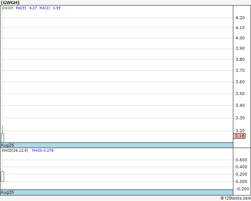The width and height of the screenshot is (251, 201).
Task: Click the MA(3) value 3.99
Action: [56, 8]
